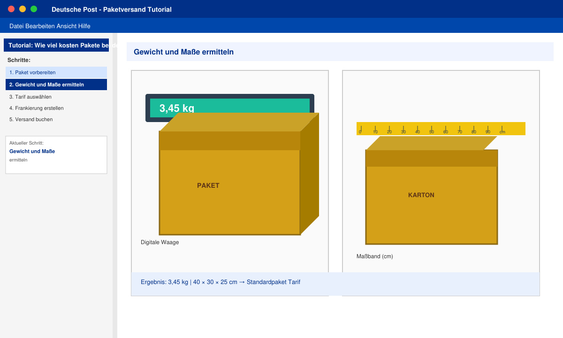Click the Schritte: label

click(19, 60)
